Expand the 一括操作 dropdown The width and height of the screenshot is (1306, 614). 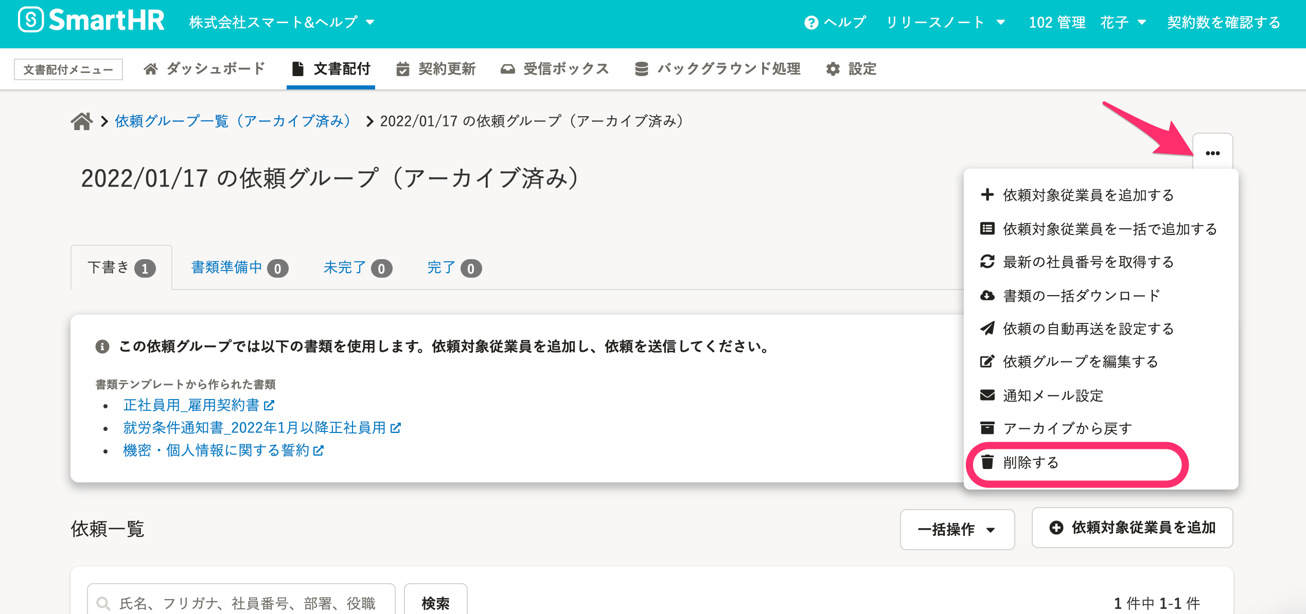(x=957, y=529)
